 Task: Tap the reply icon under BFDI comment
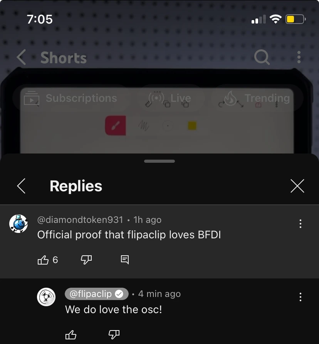tap(125, 260)
